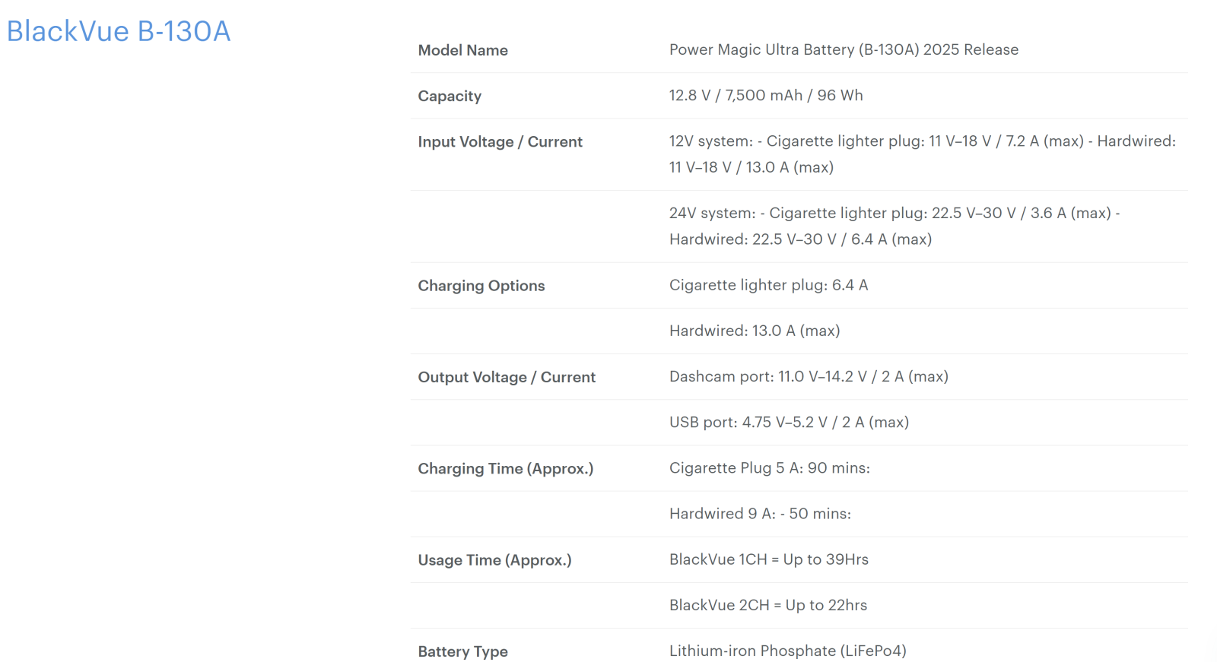Click the Output Voltage / Current label
This screenshot has width=1217, height=662.
pos(506,377)
